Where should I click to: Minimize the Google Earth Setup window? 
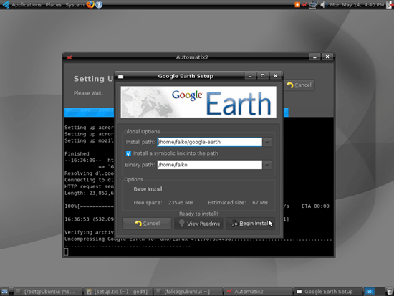(x=250, y=76)
